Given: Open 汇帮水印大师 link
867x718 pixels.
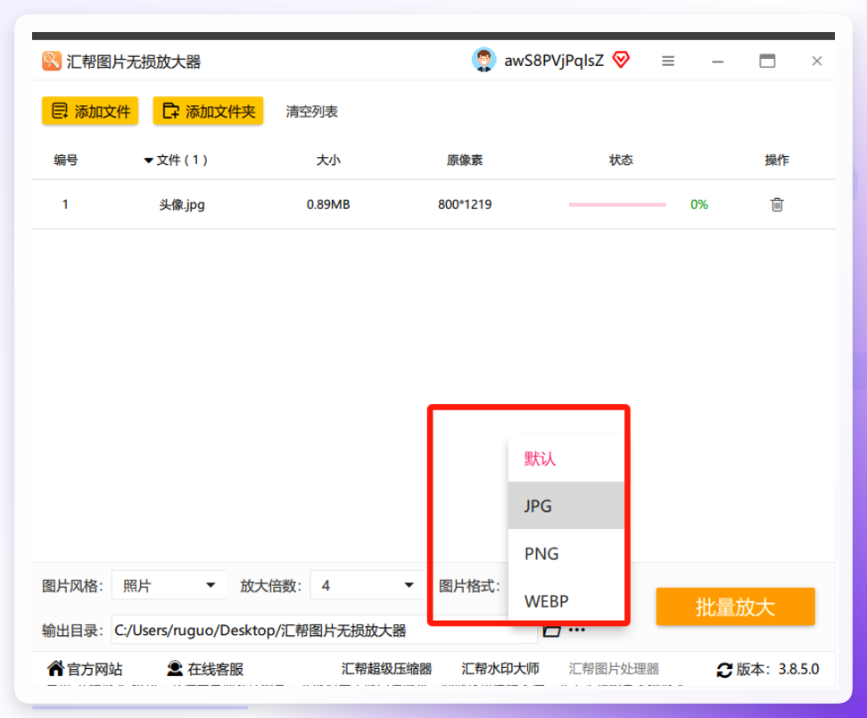Looking at the screenshot, I should tap(500, 669).
